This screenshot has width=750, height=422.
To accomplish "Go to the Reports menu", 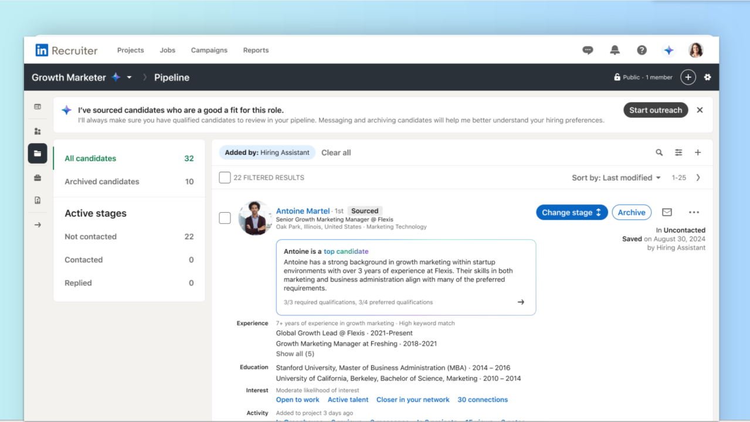I will [x=256, y=50].
